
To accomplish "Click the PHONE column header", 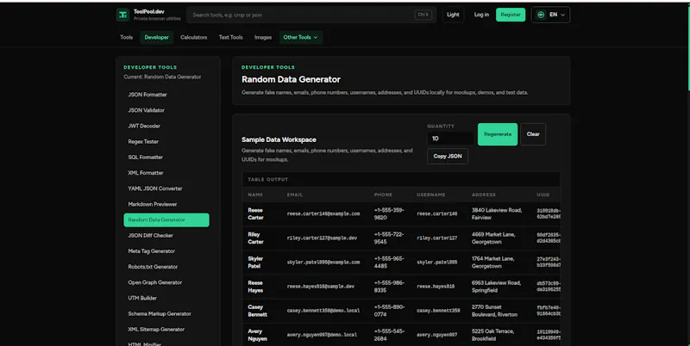I will (383, 195).
